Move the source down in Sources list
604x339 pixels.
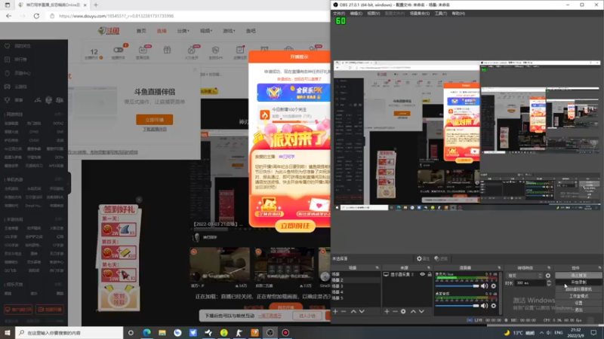(x=421, y=311)
